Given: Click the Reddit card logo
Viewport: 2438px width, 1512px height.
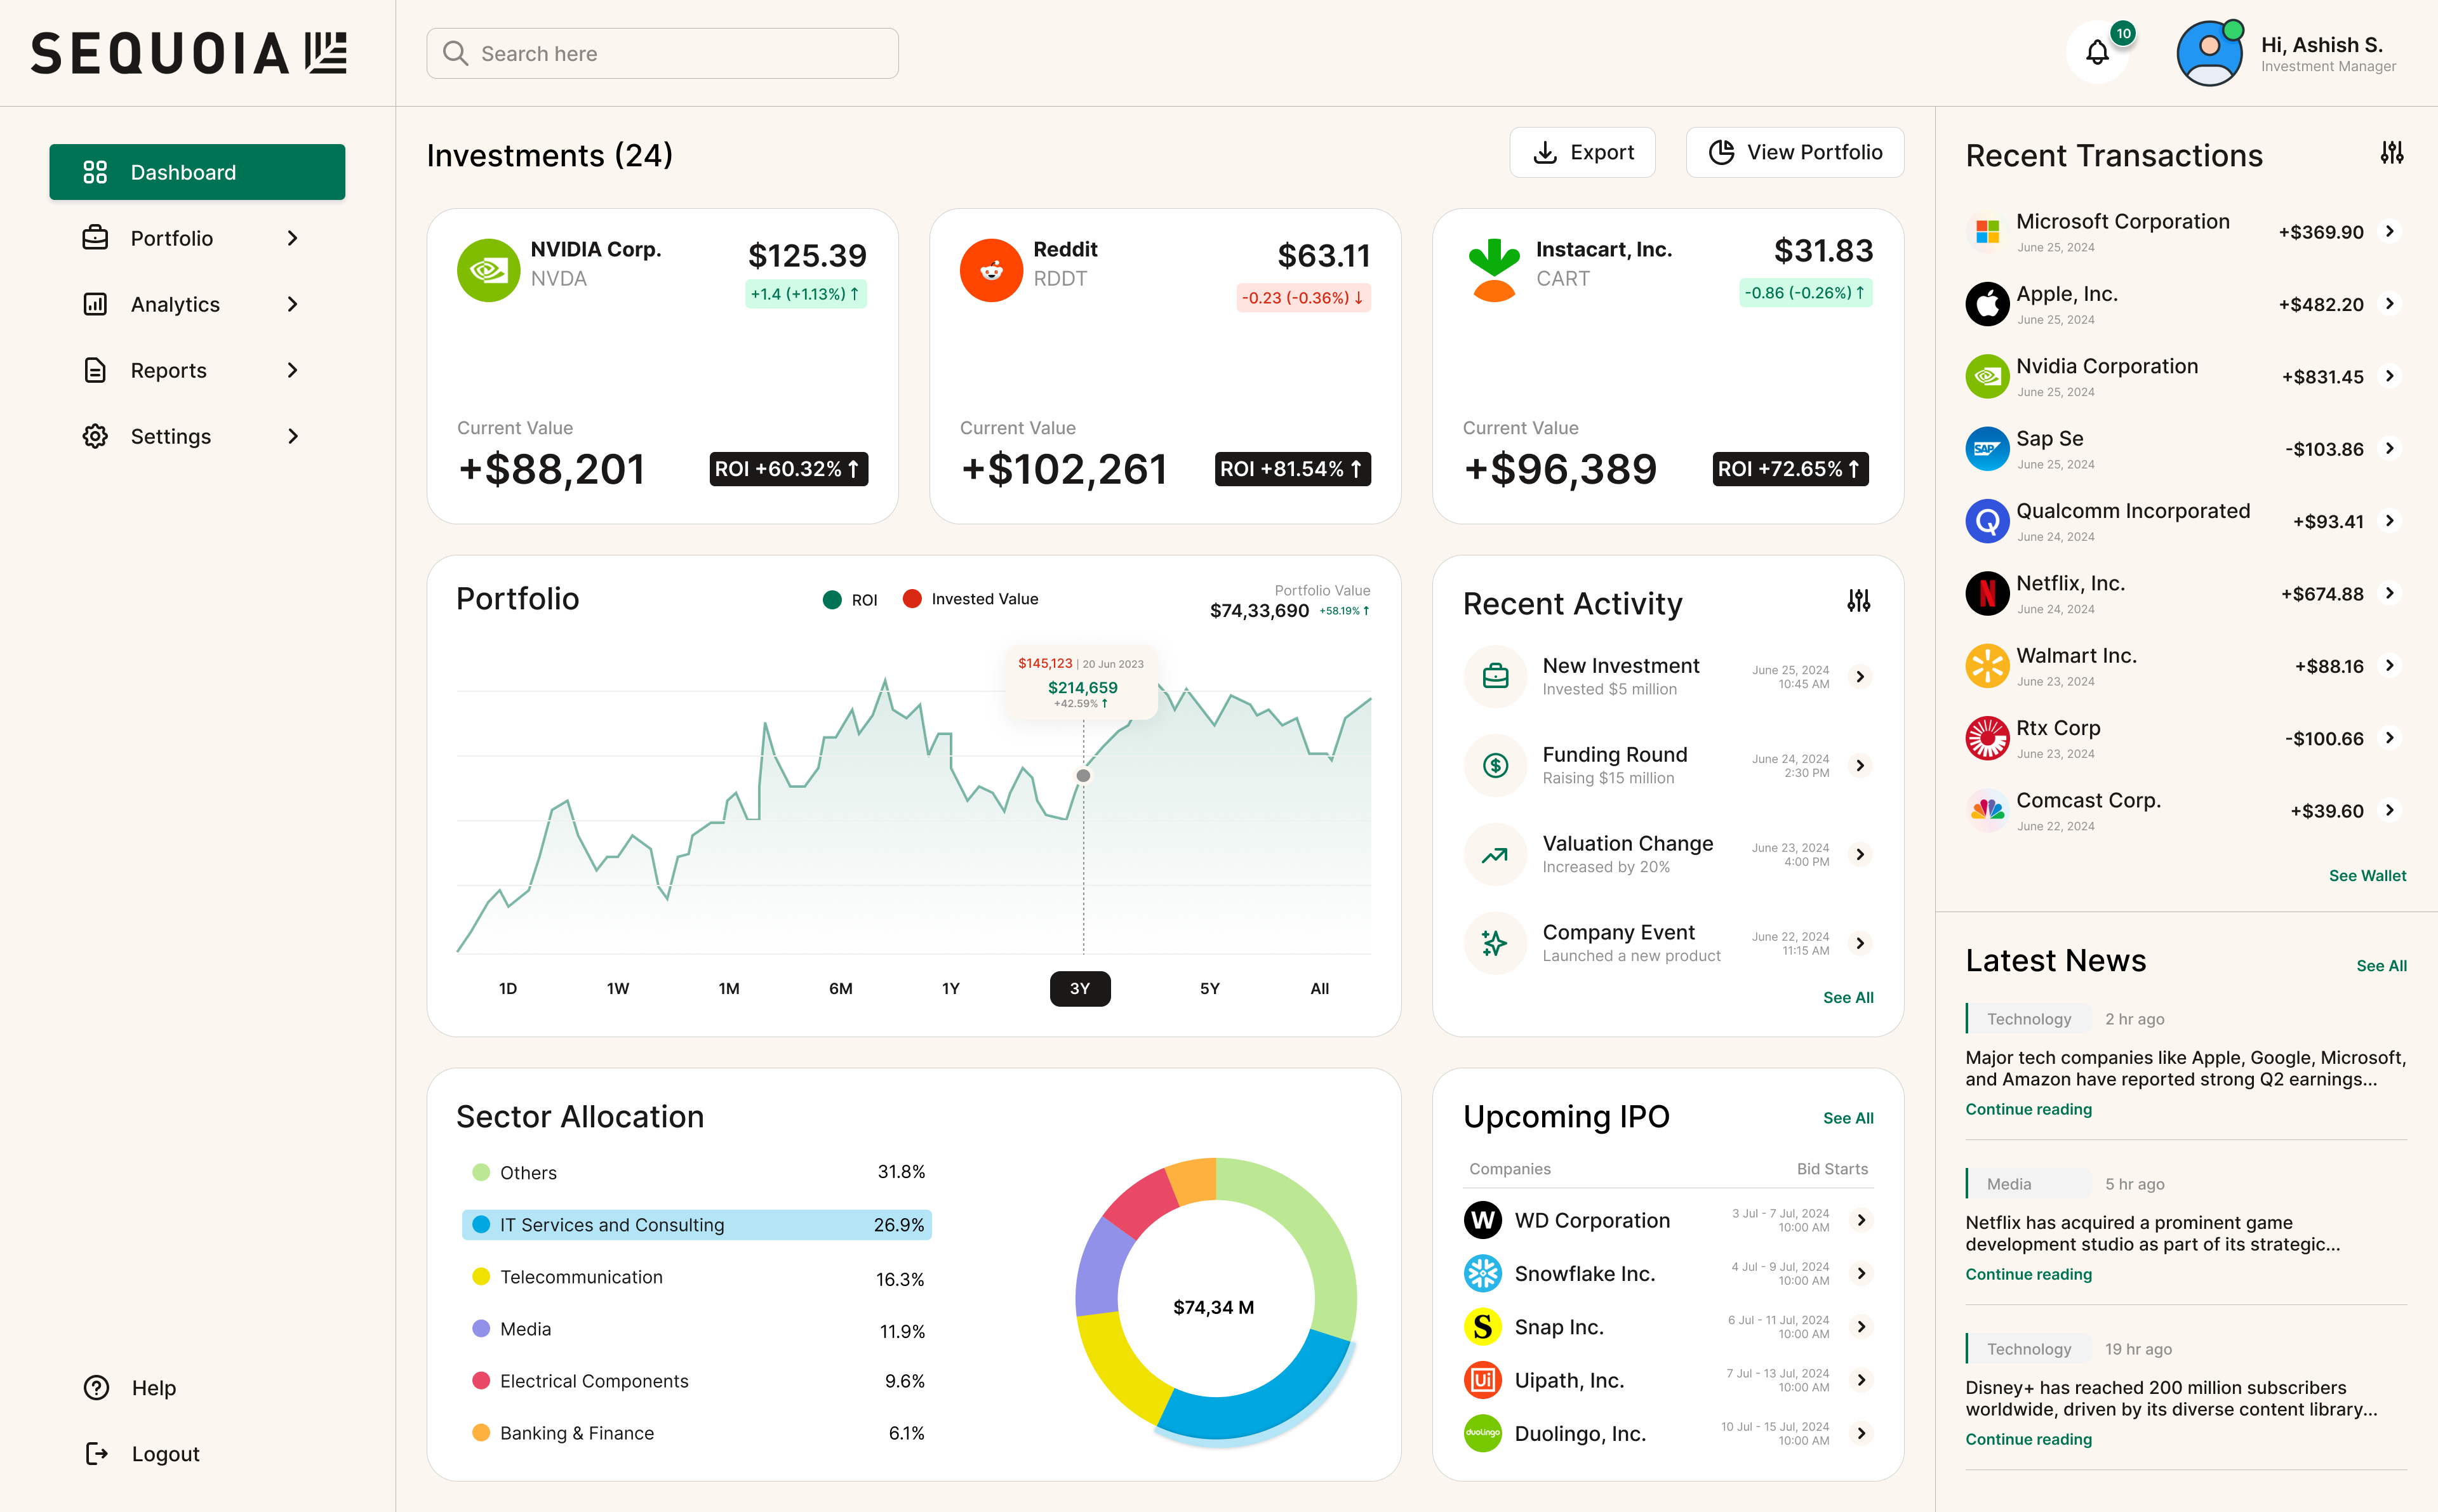Looking at the screenshot, I should (x=991, y=269).
